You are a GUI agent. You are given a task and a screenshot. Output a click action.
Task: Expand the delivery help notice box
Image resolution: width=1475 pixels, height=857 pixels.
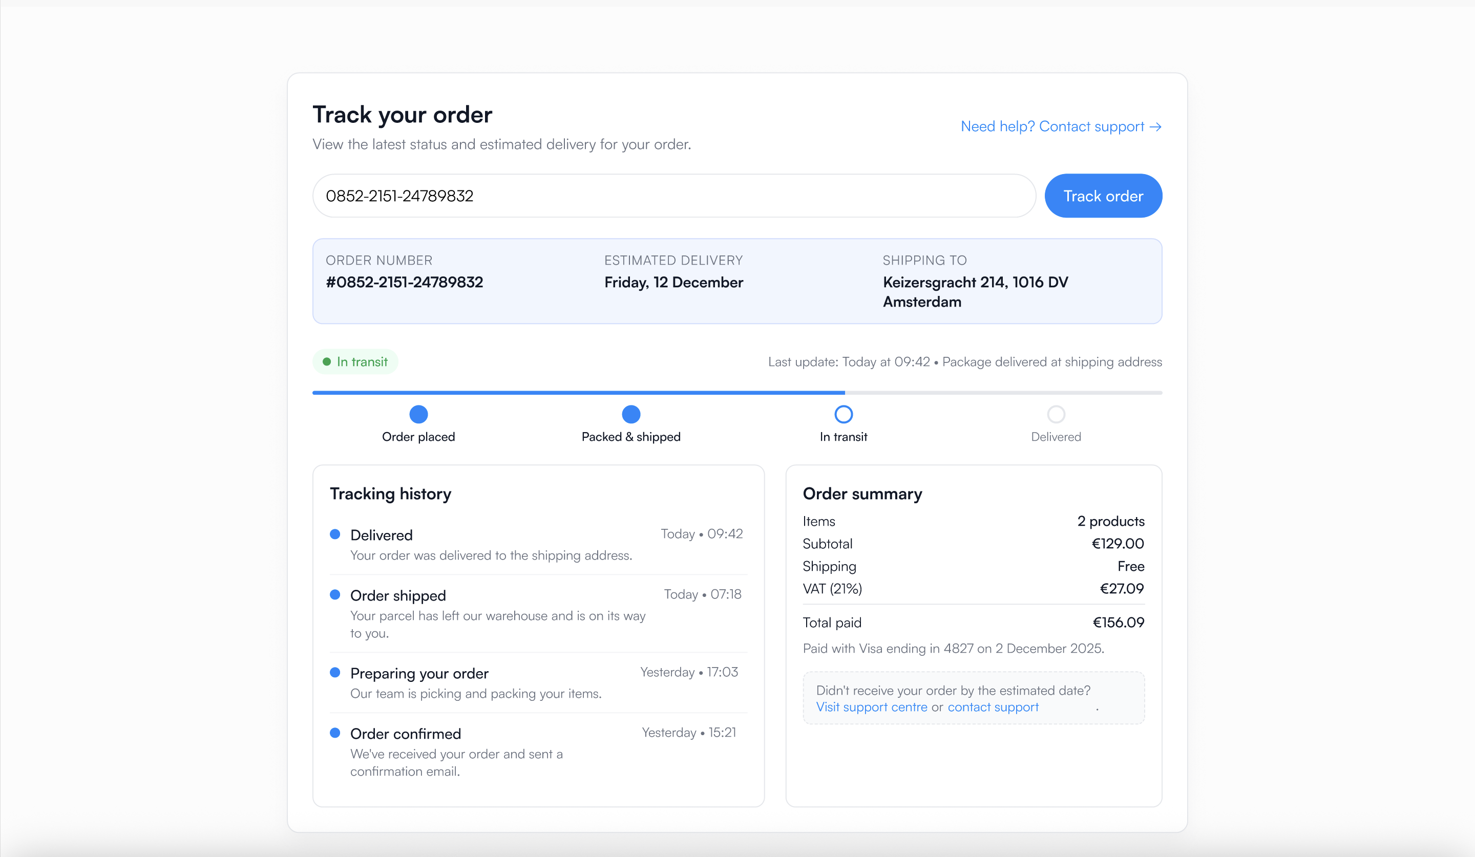pos(973,697)
